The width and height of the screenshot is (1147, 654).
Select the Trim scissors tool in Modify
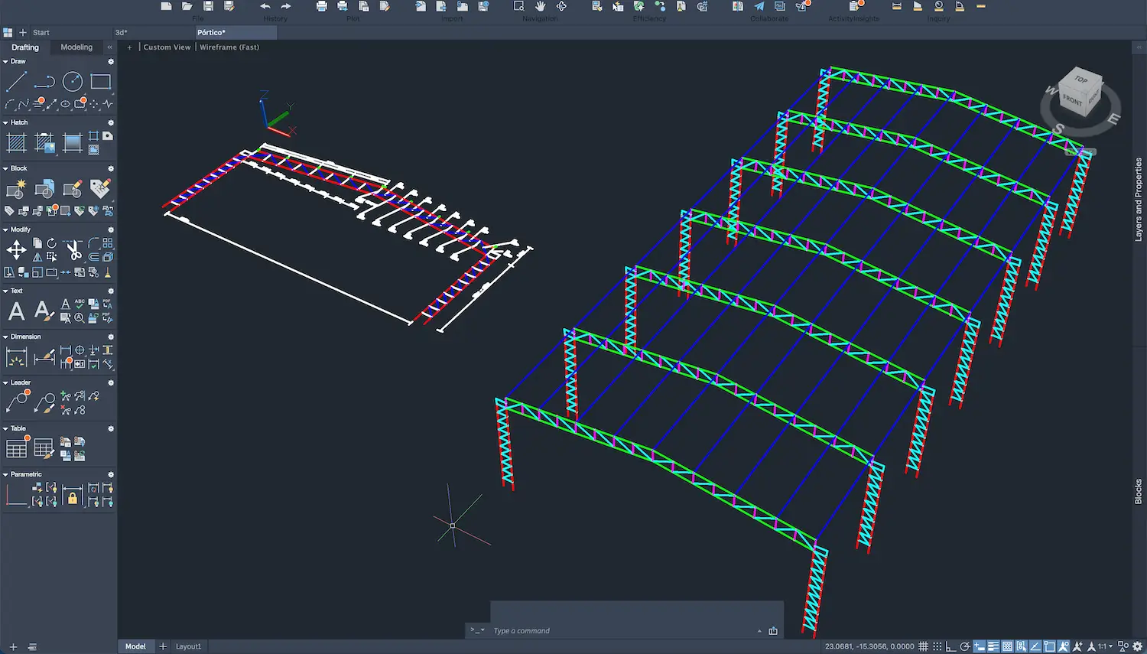tap(73, 249)
